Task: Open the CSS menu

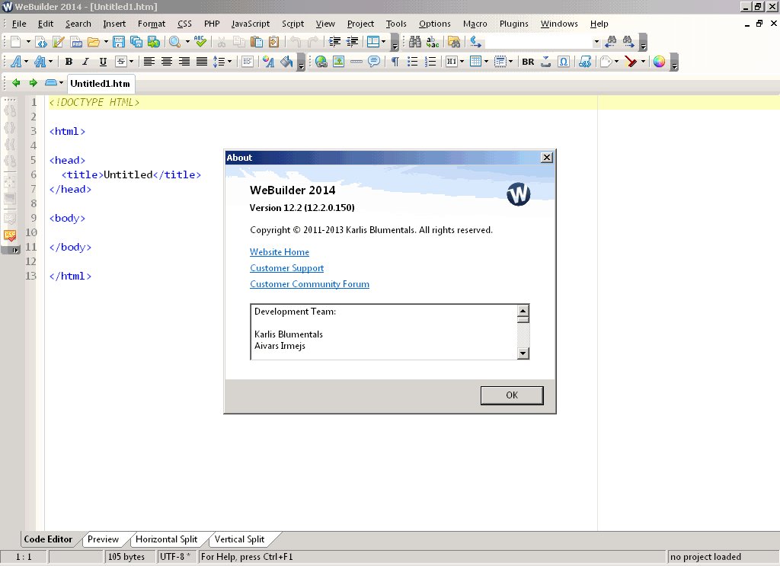Action: tap(184, 24)
